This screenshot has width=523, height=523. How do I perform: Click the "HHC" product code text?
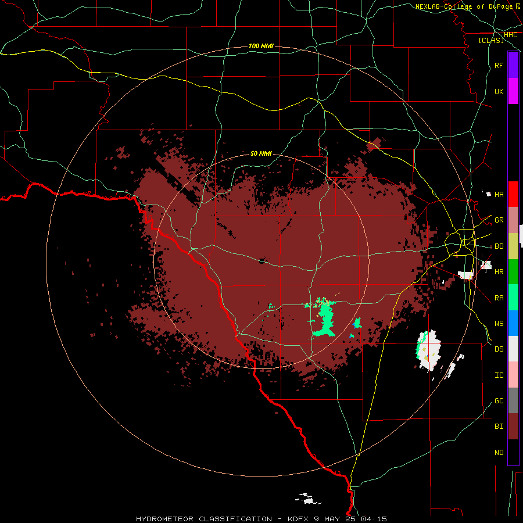click(x=510, y=35)
